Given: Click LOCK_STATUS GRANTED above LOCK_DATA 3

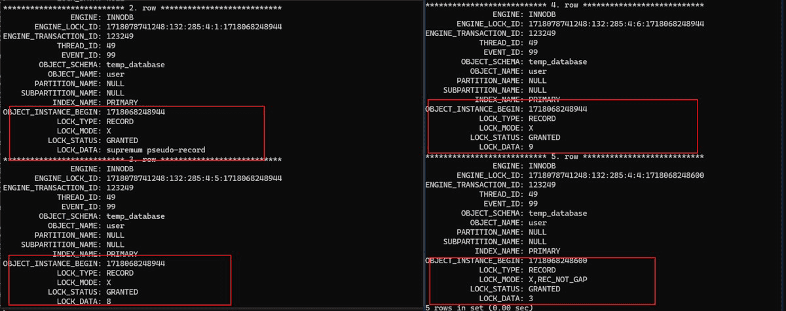Looking at the screenshot, I should click(544, 289).
